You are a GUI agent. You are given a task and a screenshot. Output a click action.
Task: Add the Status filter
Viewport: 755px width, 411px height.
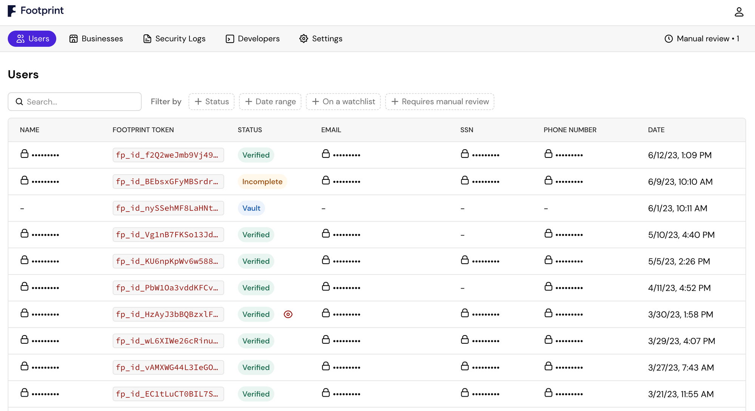coord(211,102)
